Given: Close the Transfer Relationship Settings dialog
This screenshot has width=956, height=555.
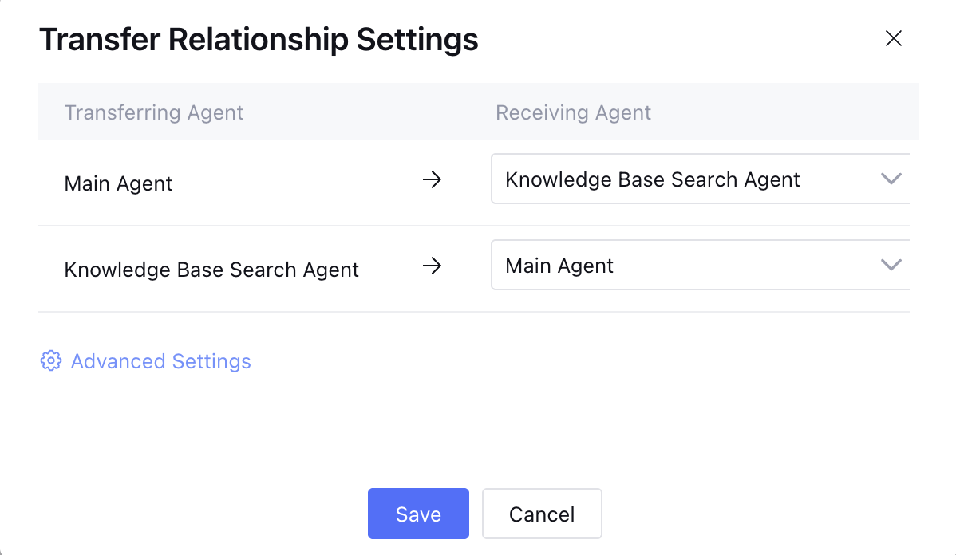Looking at the screenshot, I should click(x=893, y=38).
